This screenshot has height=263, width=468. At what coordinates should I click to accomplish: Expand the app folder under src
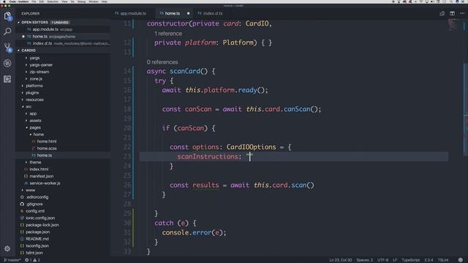click(33, 114)
